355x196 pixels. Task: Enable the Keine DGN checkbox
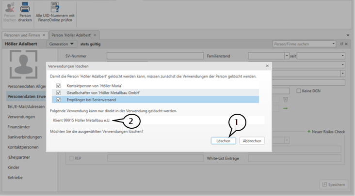pos(298,90)
